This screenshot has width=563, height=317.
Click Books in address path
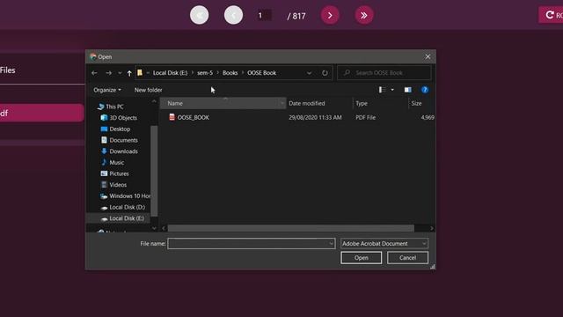tap(230, 73)
